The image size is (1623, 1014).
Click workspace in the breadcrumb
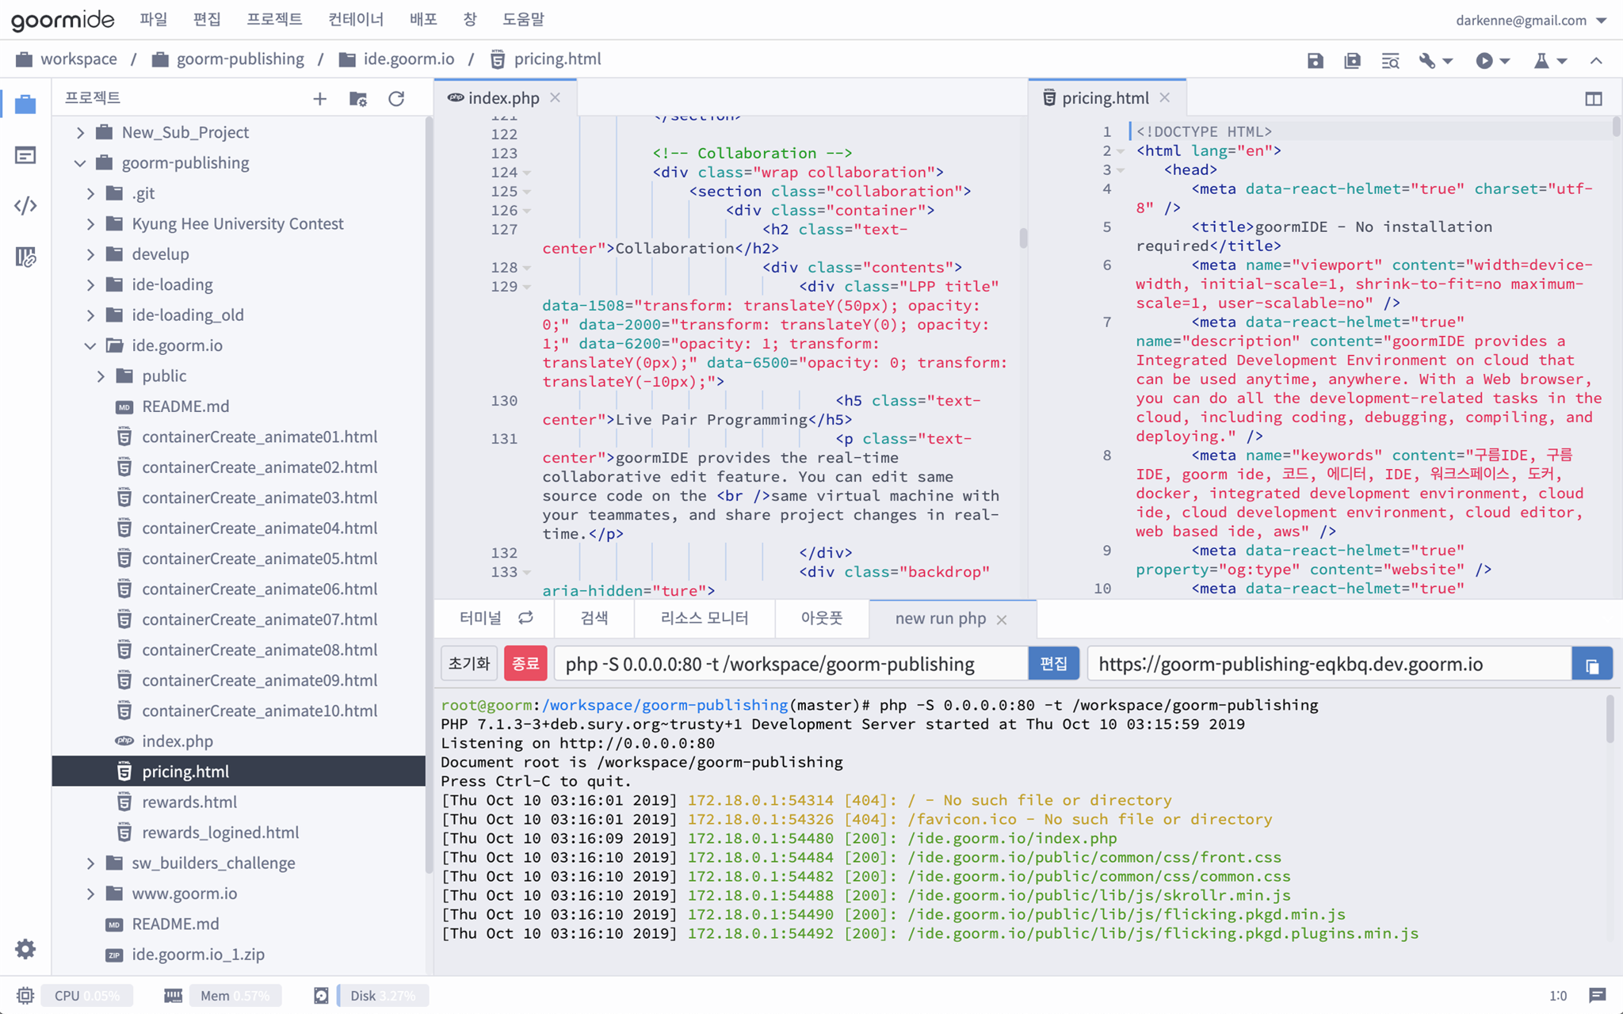coord(78,59)
